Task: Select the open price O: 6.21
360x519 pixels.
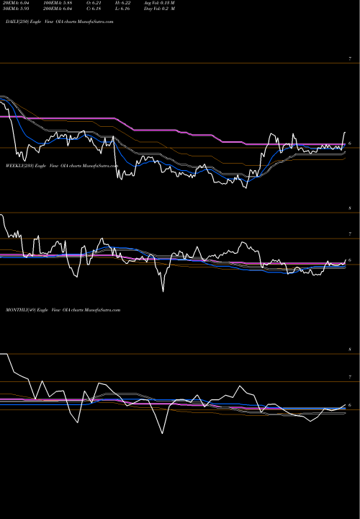Action: 95,3
